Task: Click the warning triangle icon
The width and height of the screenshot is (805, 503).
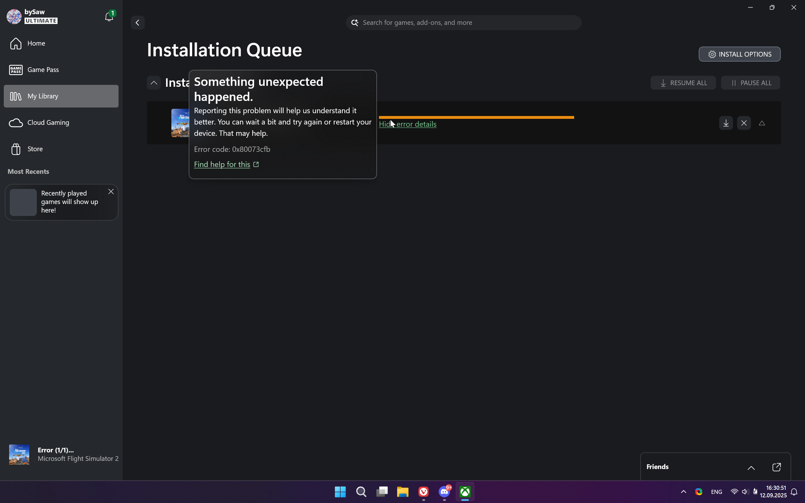Action: click(762, 124)
